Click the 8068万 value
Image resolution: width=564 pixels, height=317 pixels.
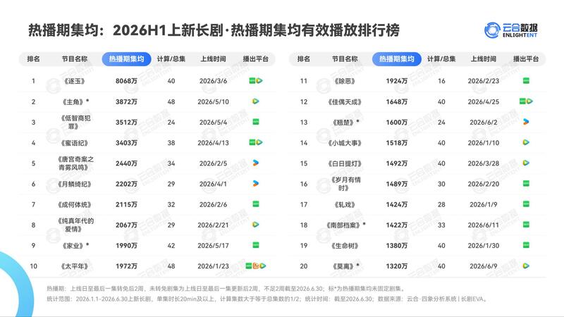126,81
